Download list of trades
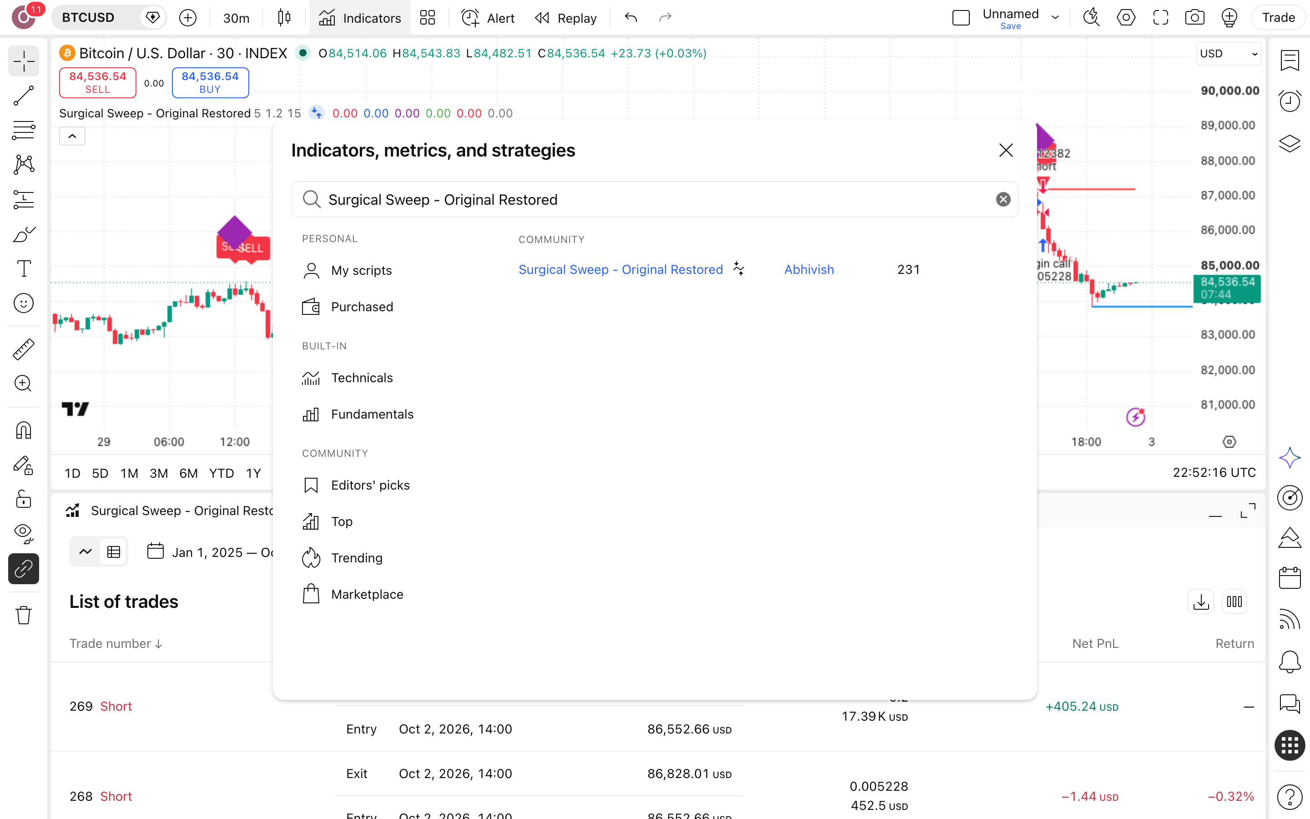Screen dimensions: 1310x819 tap(1201, 602)
